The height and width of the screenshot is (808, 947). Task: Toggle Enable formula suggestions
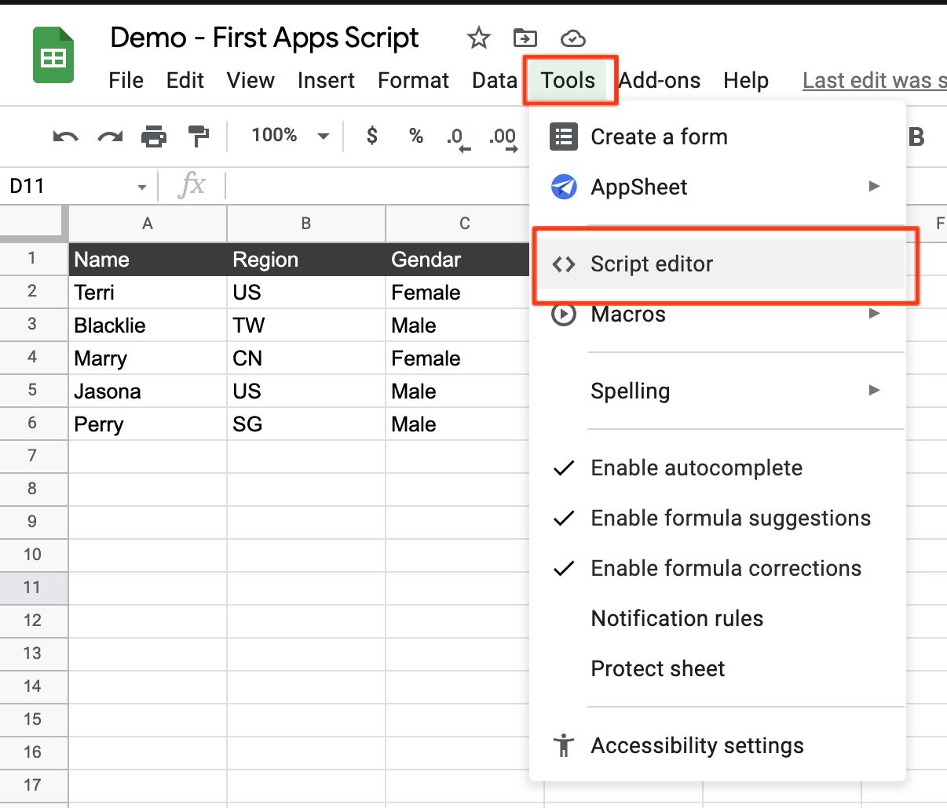pyautogui.click(x=730, y=519)
